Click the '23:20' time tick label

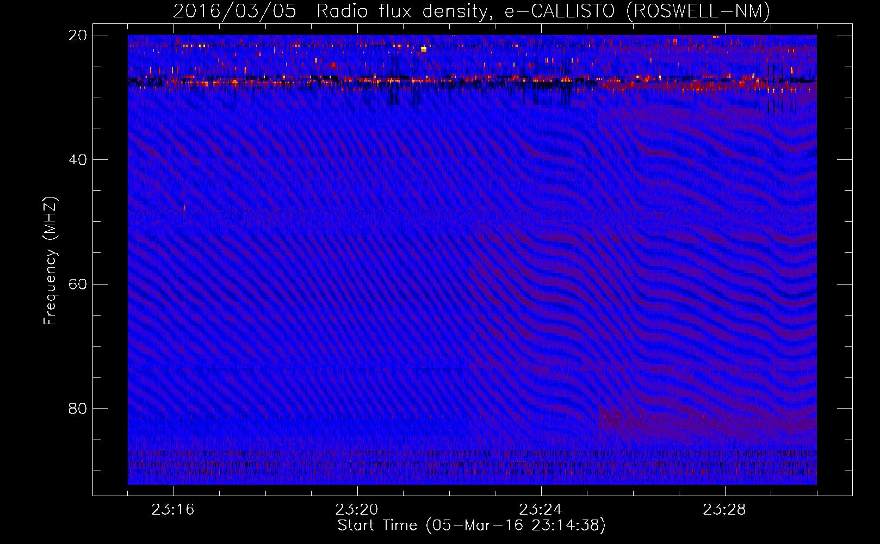(357, 510)
